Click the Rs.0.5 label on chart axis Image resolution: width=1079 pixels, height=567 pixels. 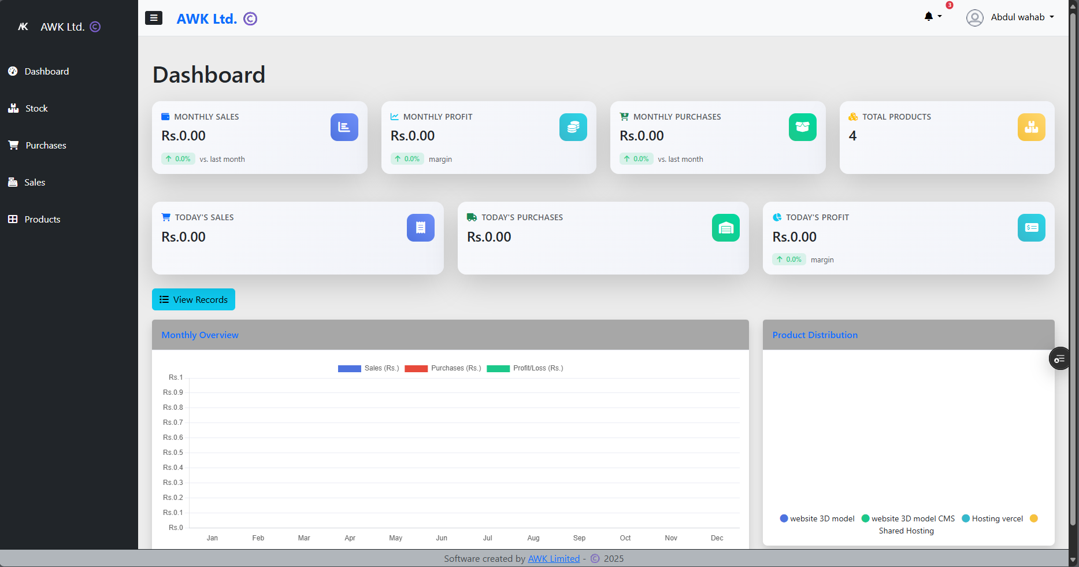coord(173,453)
